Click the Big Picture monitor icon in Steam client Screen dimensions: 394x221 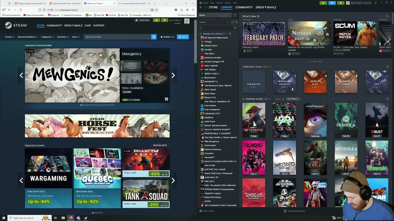point(375,3)
